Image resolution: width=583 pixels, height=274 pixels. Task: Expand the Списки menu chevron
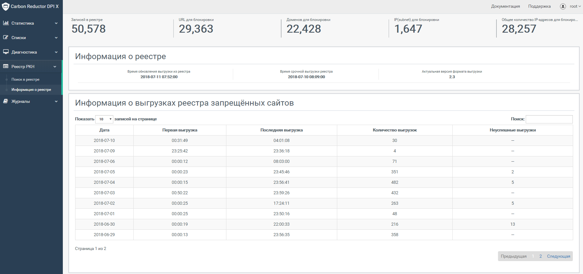point(56,38)
